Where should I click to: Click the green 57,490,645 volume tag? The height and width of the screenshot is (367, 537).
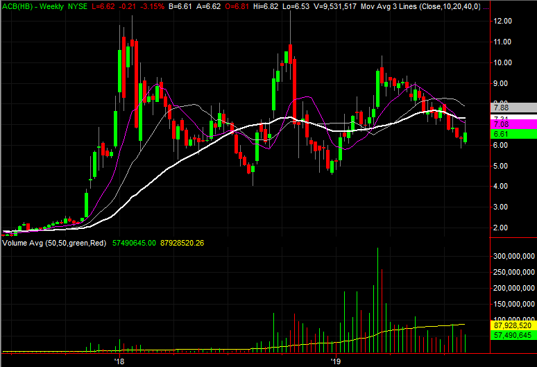(x=513, y=335)
